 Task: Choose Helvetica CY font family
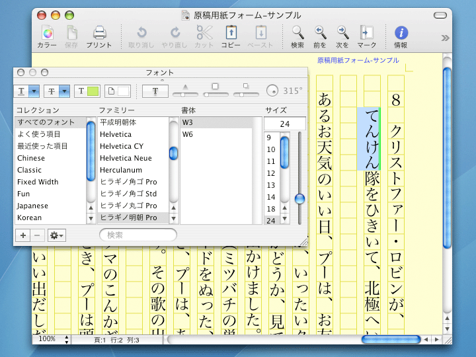pyautogui.click(x=133, y=146)
